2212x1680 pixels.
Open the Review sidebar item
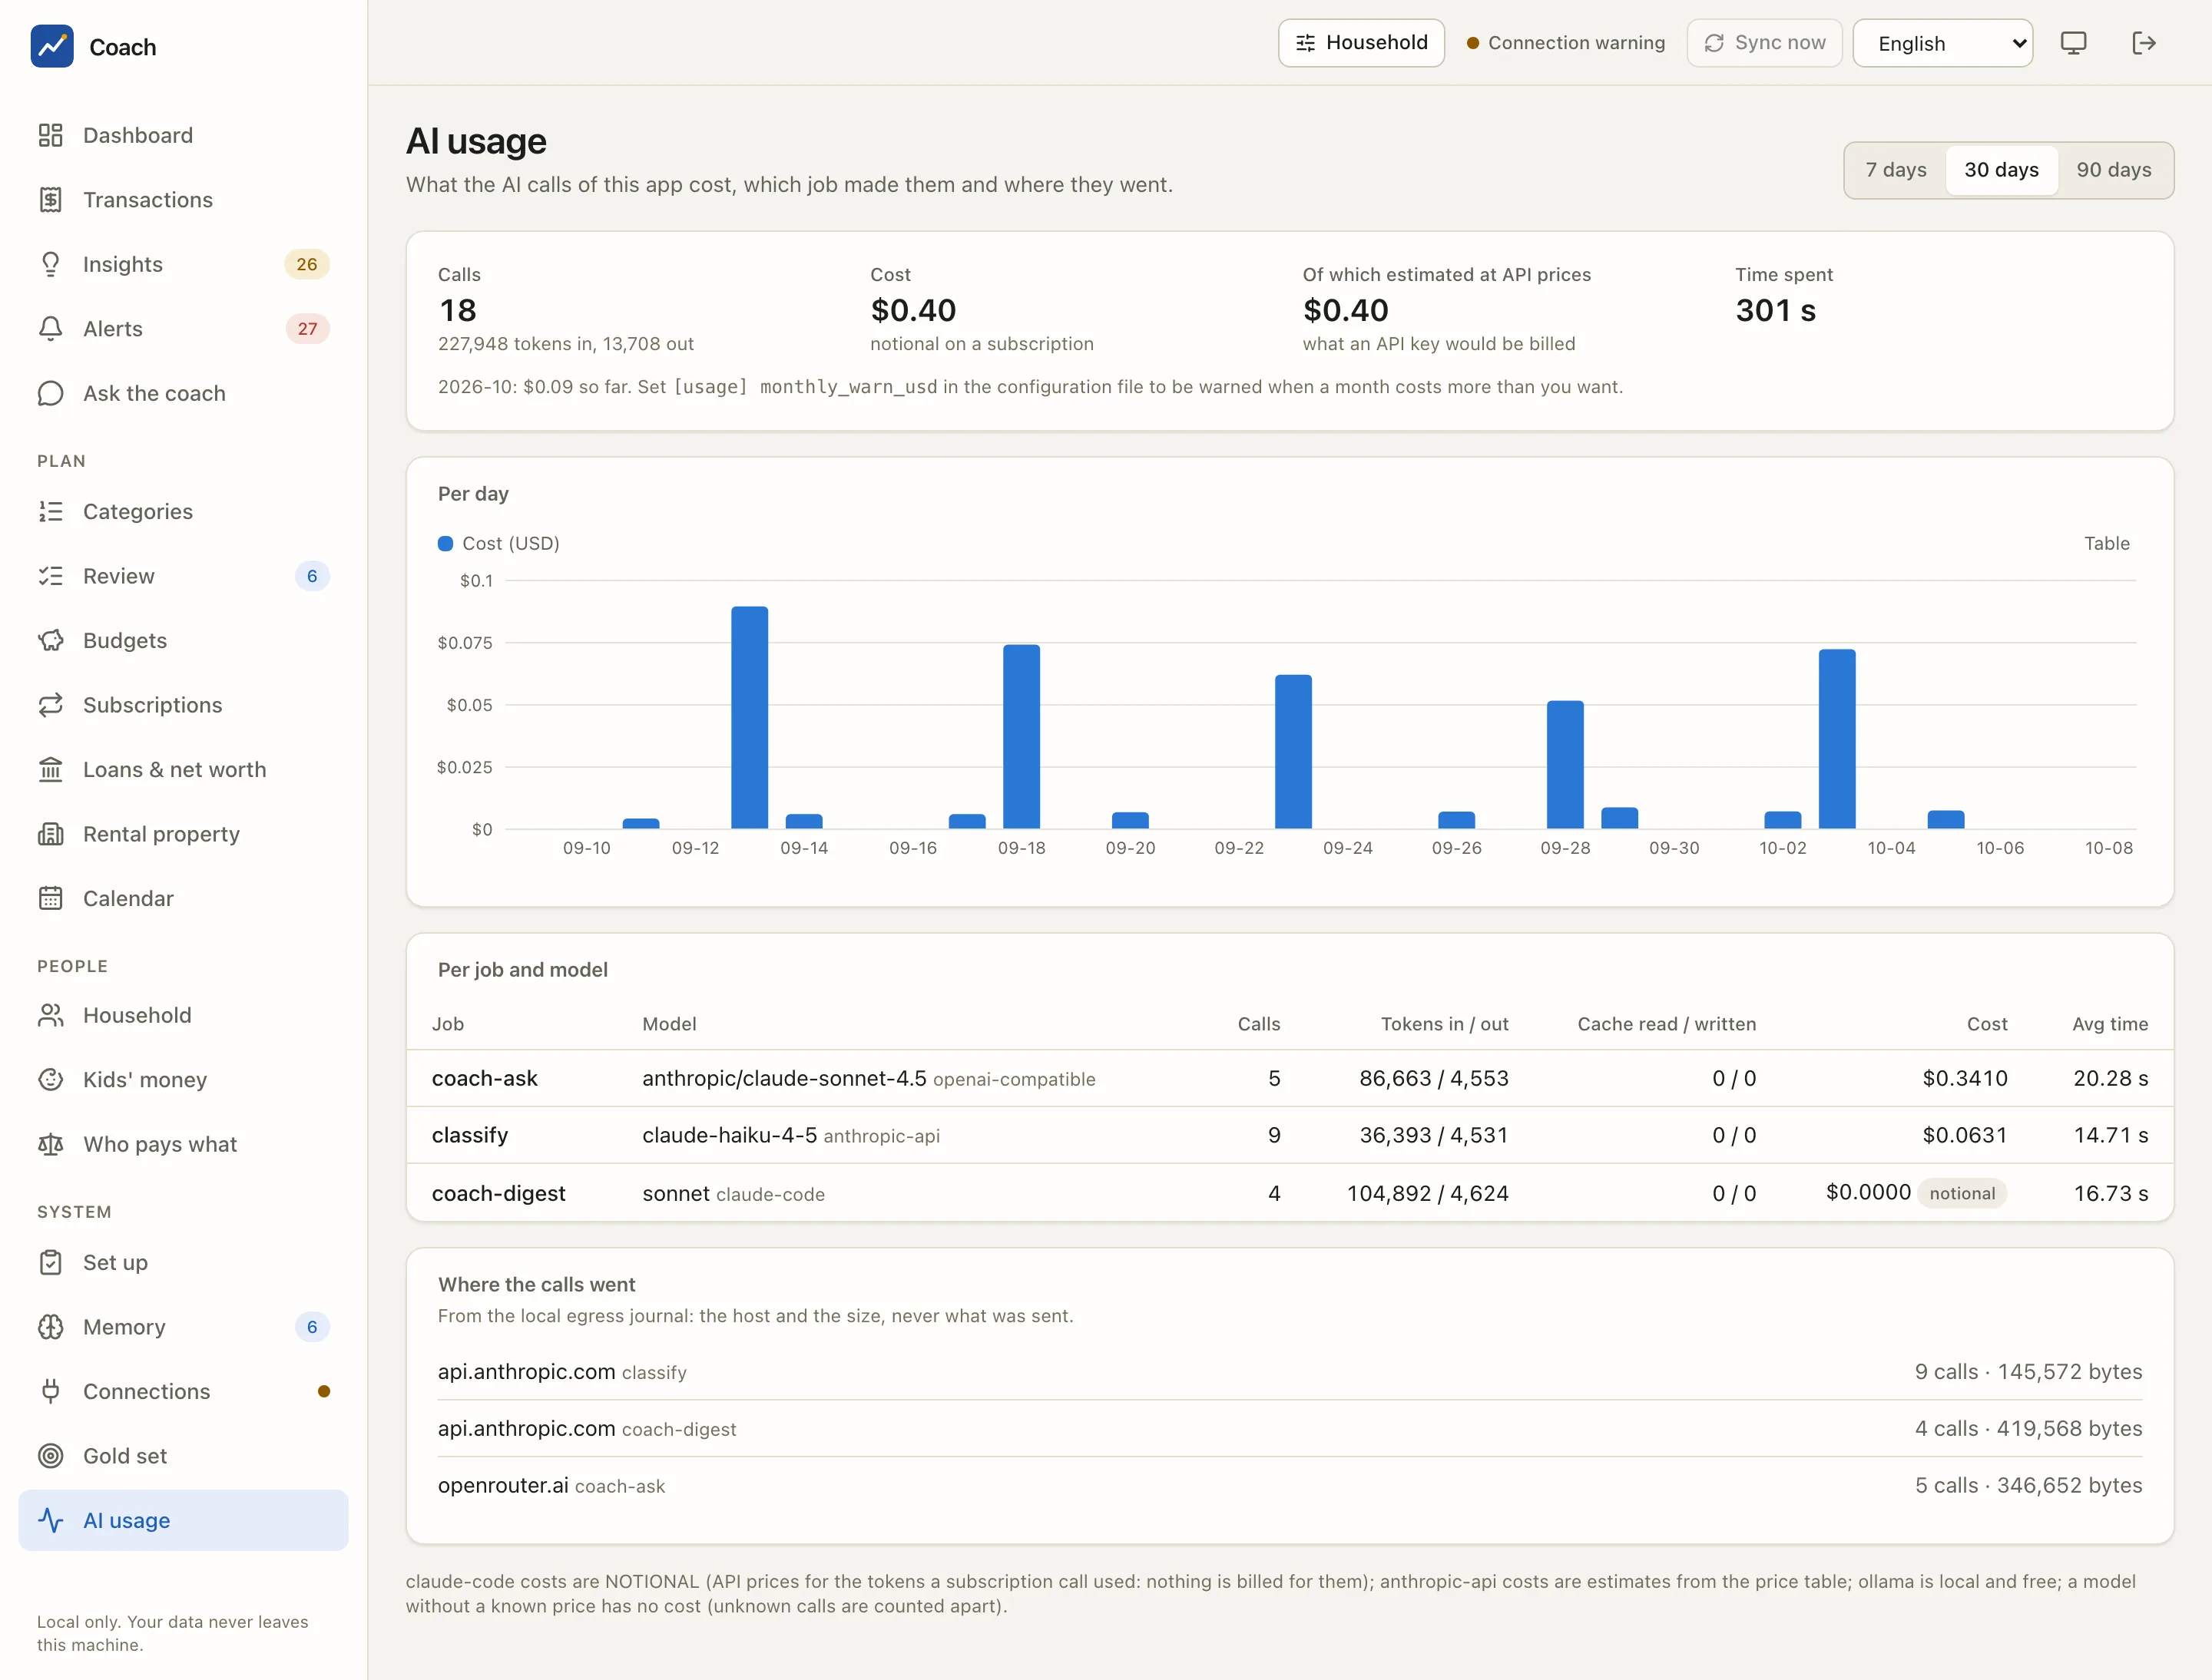click(184, 576)
